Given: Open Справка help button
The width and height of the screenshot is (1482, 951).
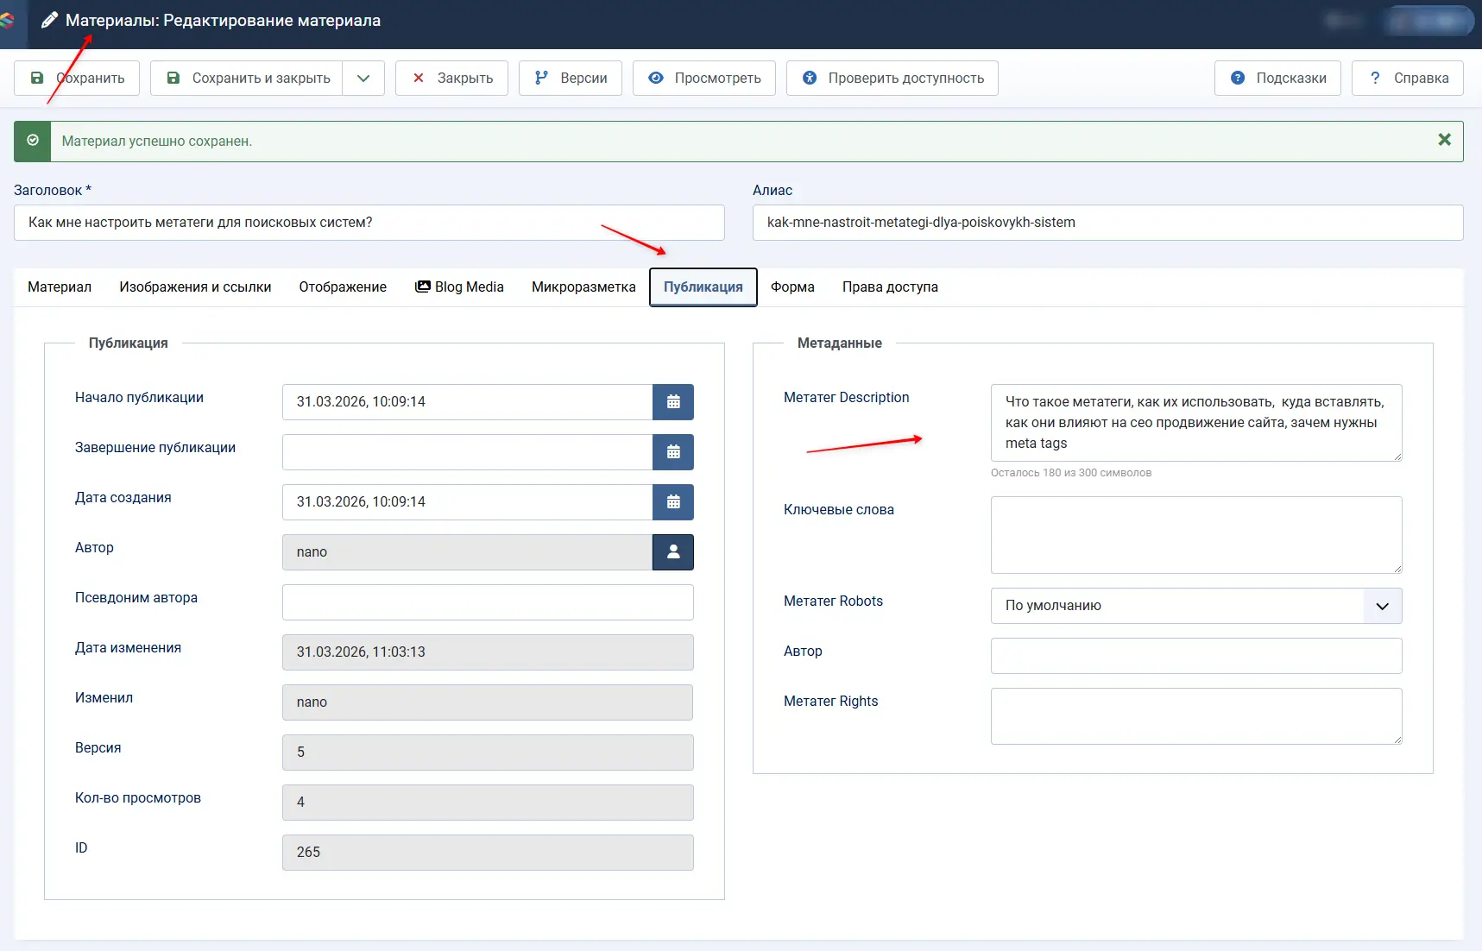Looking at the screenshot, I should point(1407,79).
